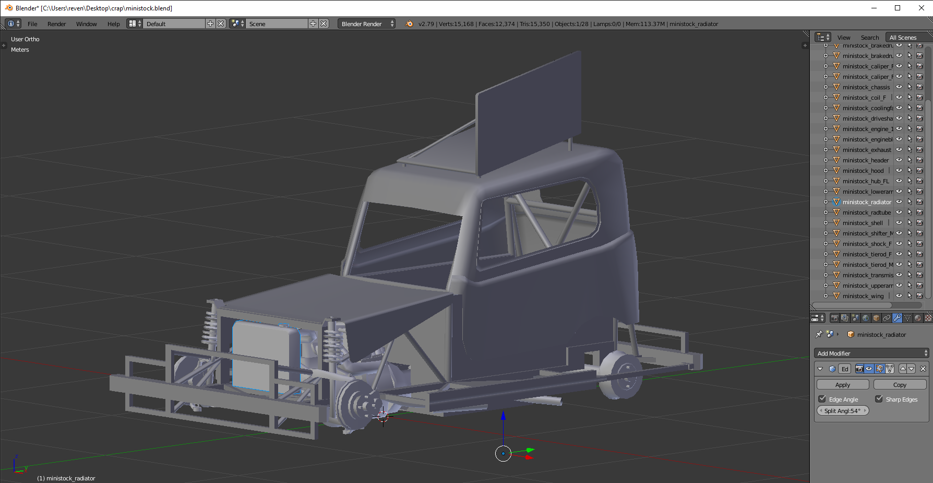Open the Render menu

[x=56, y=24]
